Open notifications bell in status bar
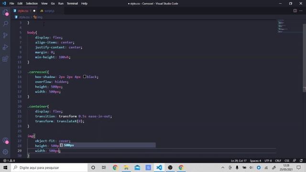The height and width of the screenshot is (172, 306). tap(301, 161)
